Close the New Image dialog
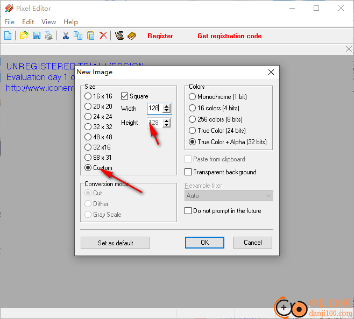 [x=271, y=72]
